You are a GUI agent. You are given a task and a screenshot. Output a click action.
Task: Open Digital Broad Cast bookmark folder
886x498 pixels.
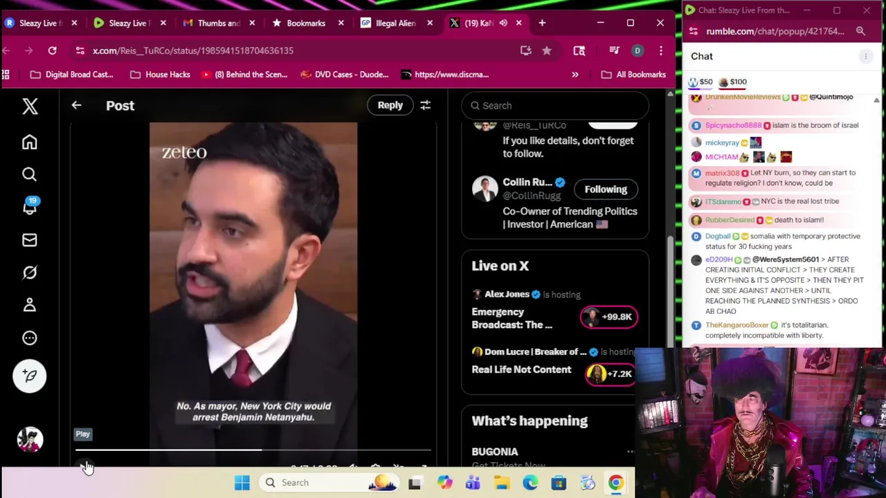pos(72,75)
